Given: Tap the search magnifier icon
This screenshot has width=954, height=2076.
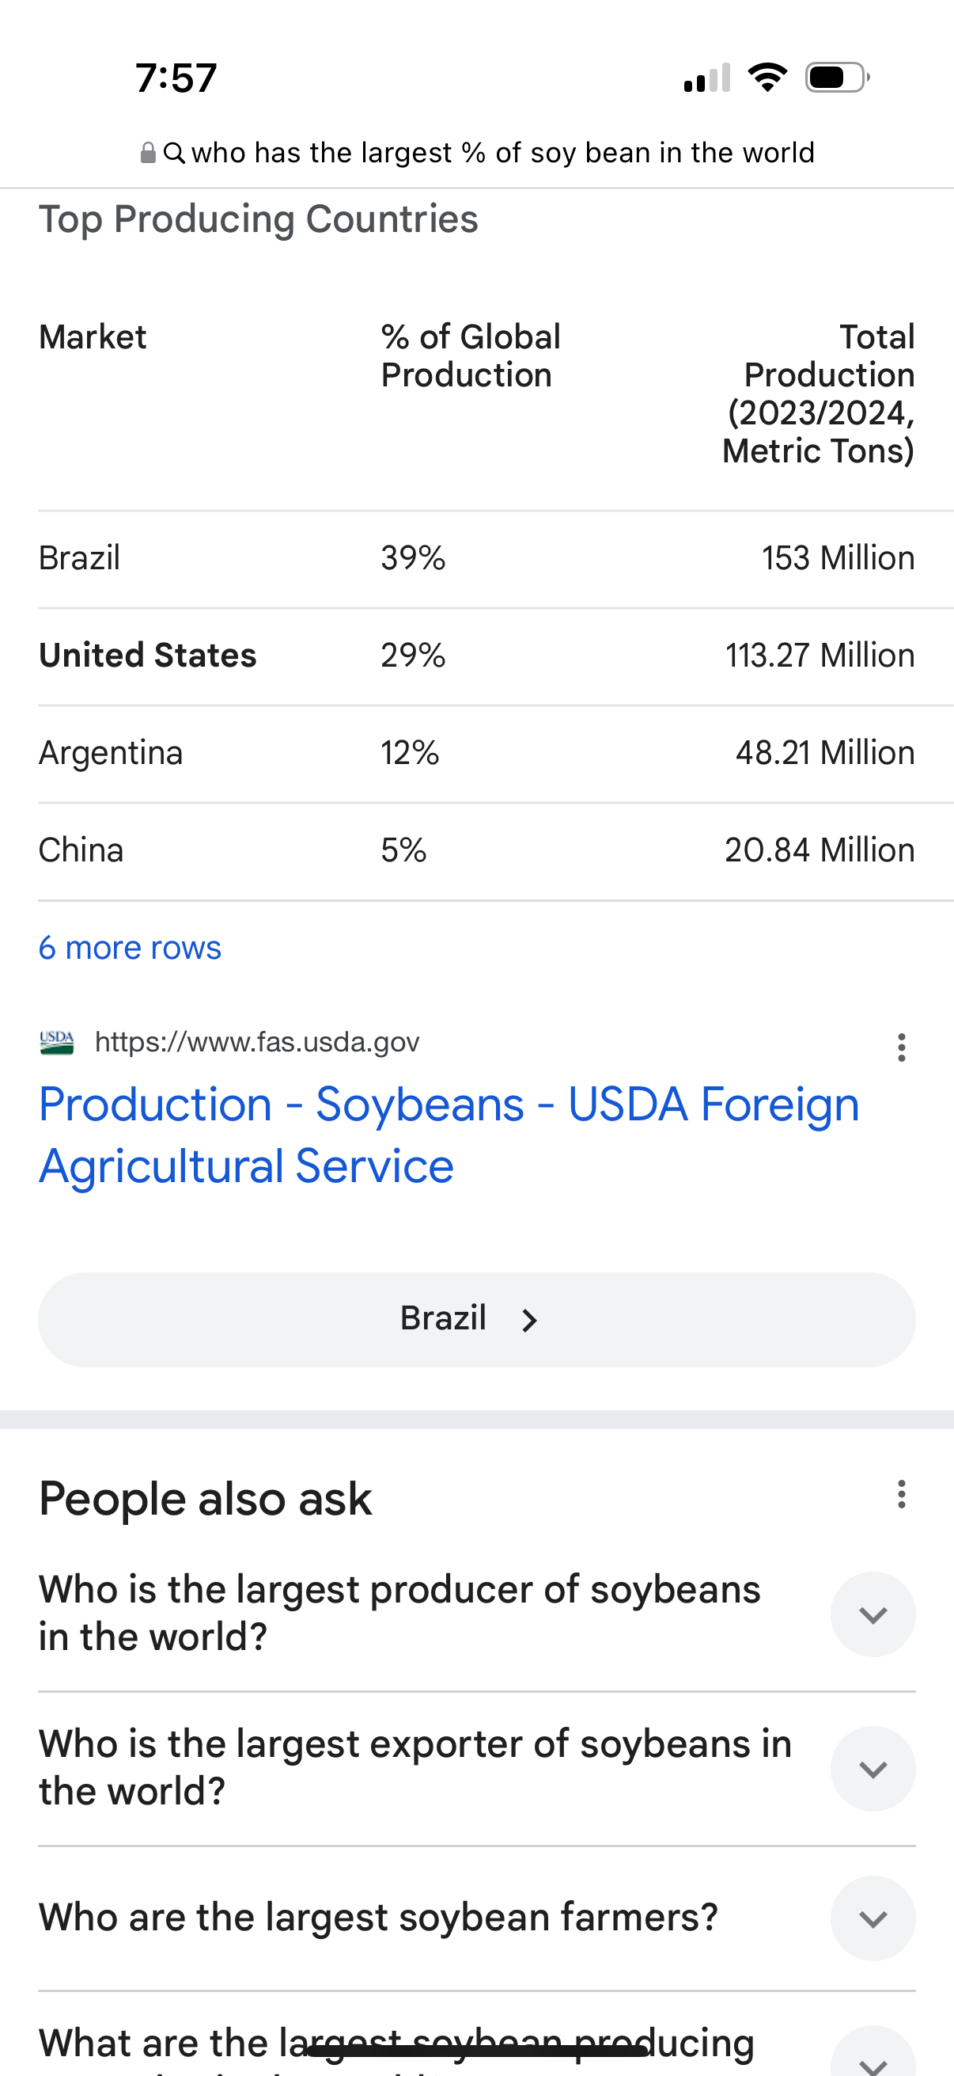Looking at the screenshot, I should (174, 153).
